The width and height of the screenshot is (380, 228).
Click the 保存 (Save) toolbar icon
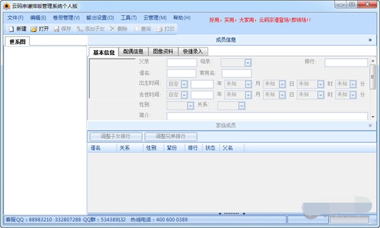coord(56,29)
